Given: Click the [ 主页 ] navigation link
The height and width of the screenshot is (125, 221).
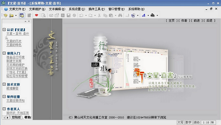Looking at the screenshot, I should point(172,20).
